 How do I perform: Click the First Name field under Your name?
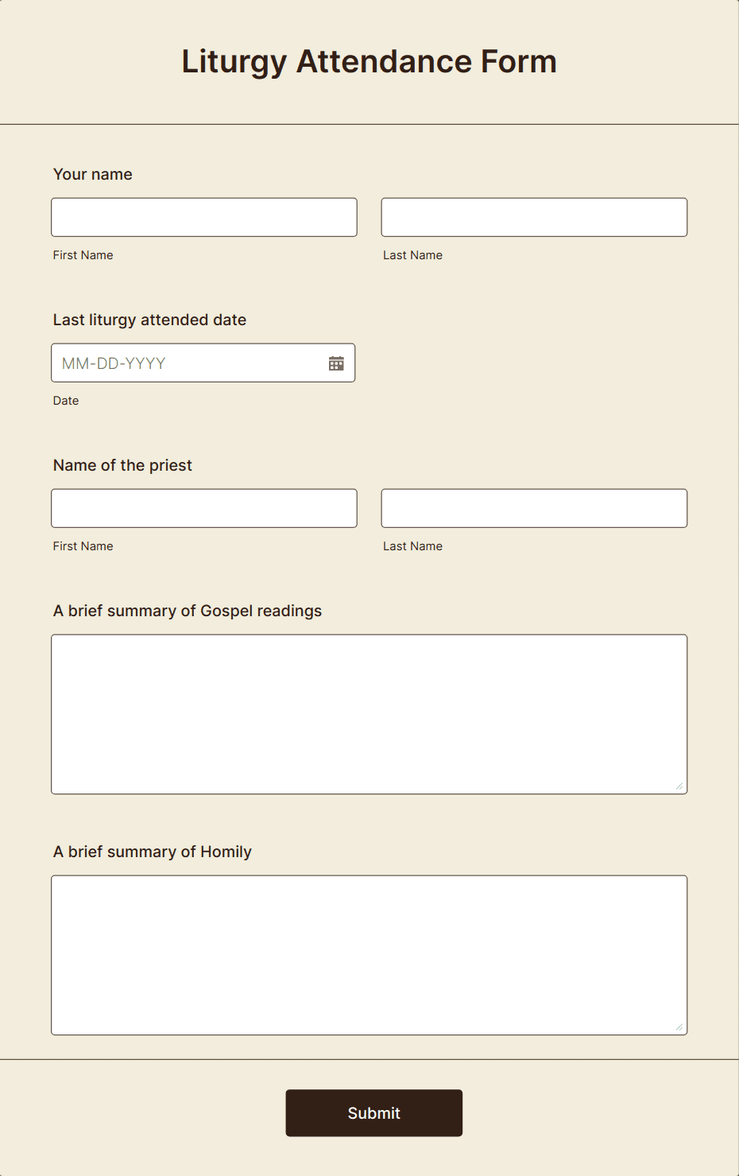[x=204, y=217]
